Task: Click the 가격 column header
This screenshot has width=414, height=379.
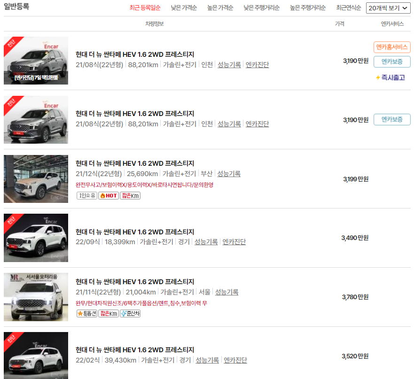Action: (x=340, y=24)
